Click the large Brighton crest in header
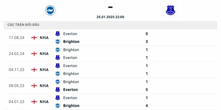Screen dimensions: 221x110 [x=50, y=10]
